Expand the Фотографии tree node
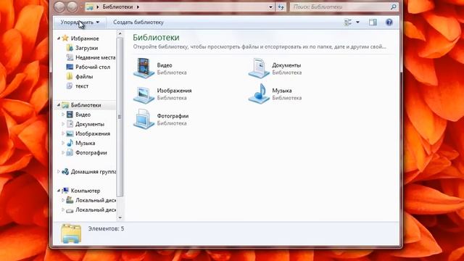Viewport: 464px width, 261px height. click(63, 153)
